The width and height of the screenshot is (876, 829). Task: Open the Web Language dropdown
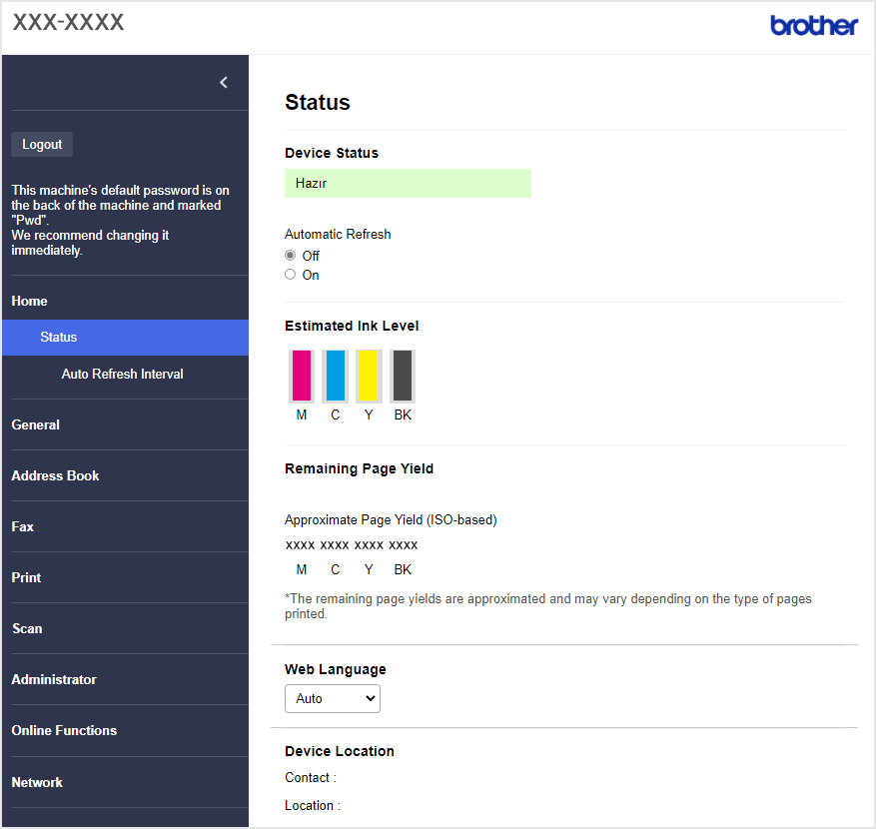click(x=333, y=699)
